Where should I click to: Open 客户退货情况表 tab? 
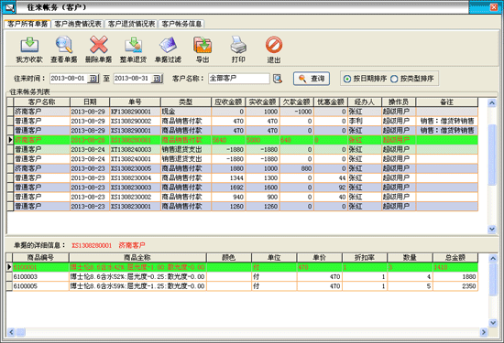(131, 24)
